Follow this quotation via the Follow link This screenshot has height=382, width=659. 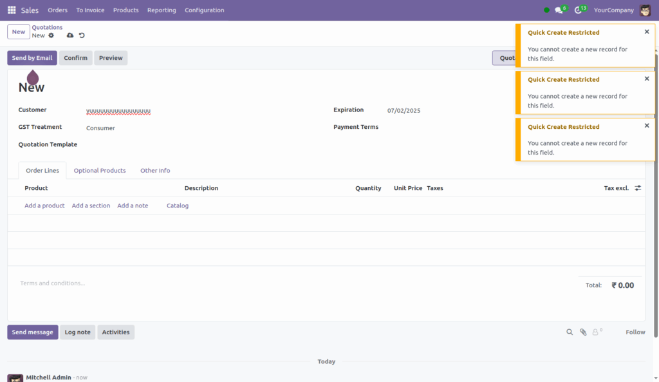coord(635,332)
